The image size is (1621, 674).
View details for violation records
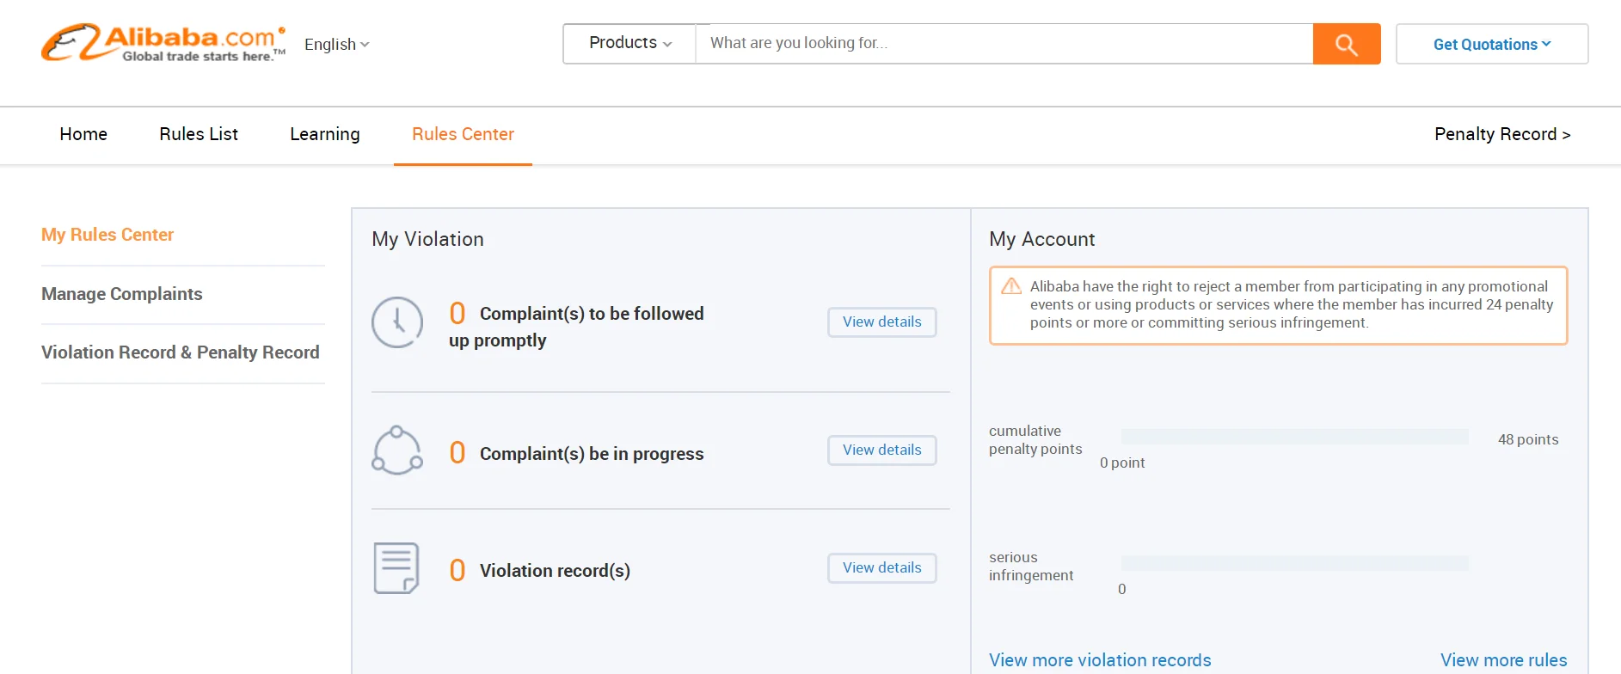tap(881, 568)
